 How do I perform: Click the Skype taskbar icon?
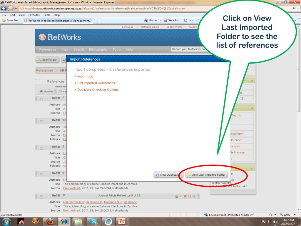(x=94, y=222)
